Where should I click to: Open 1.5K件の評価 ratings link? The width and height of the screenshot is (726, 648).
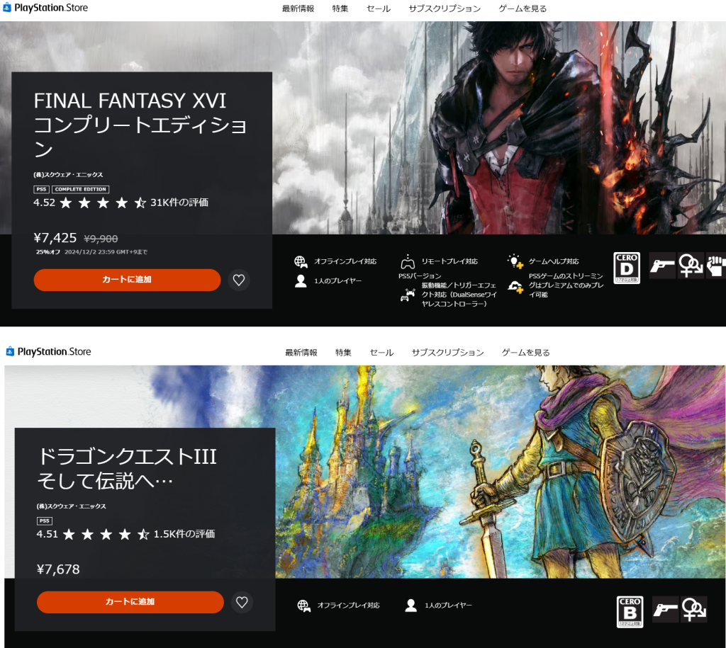(x=184, y=534)
